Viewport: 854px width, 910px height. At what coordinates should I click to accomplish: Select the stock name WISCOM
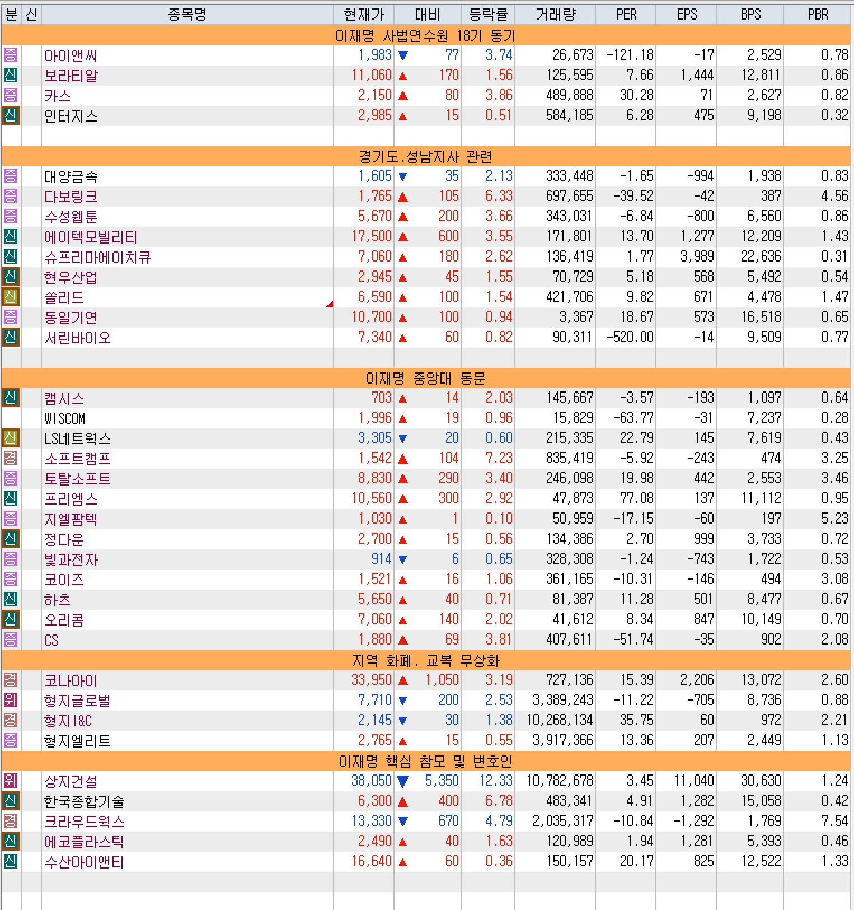coord(65,419)
